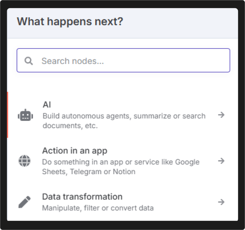
Task: Expand Data transformation with the right arrow
Action: click(x=221, y=202)
